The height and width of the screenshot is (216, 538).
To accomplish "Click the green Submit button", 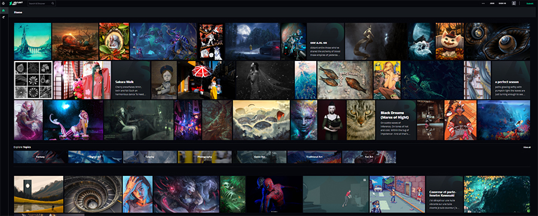I will click(x=530, y=4).
